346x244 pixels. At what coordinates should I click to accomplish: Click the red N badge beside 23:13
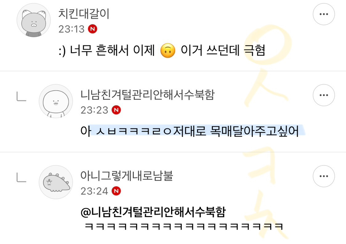[93, 29]
